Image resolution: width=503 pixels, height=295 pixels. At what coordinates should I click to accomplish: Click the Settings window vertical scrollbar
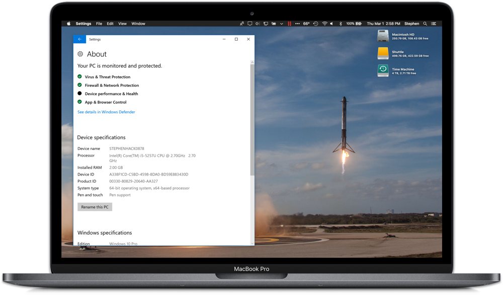tap(252, 120)
